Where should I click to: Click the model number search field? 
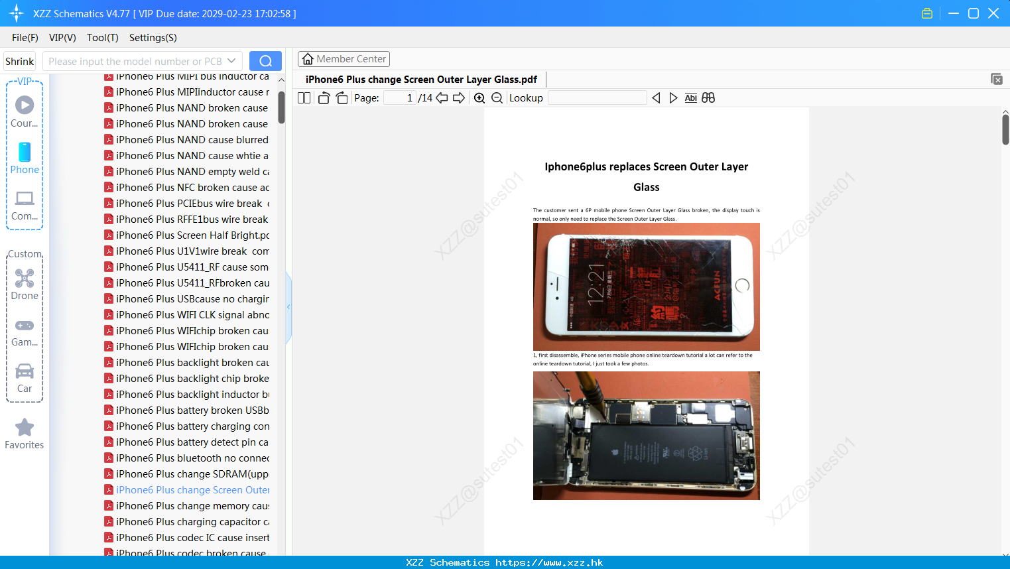(x=136, y=61)
